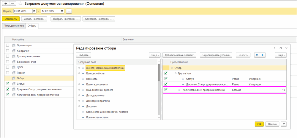297x138 pixels.
Task: Open calendar for period end date
Action: 62,11
